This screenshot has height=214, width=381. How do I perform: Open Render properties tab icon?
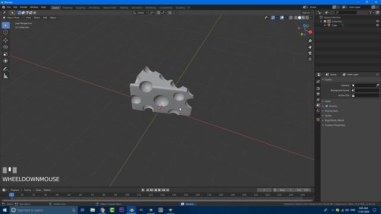coord(318,89)
